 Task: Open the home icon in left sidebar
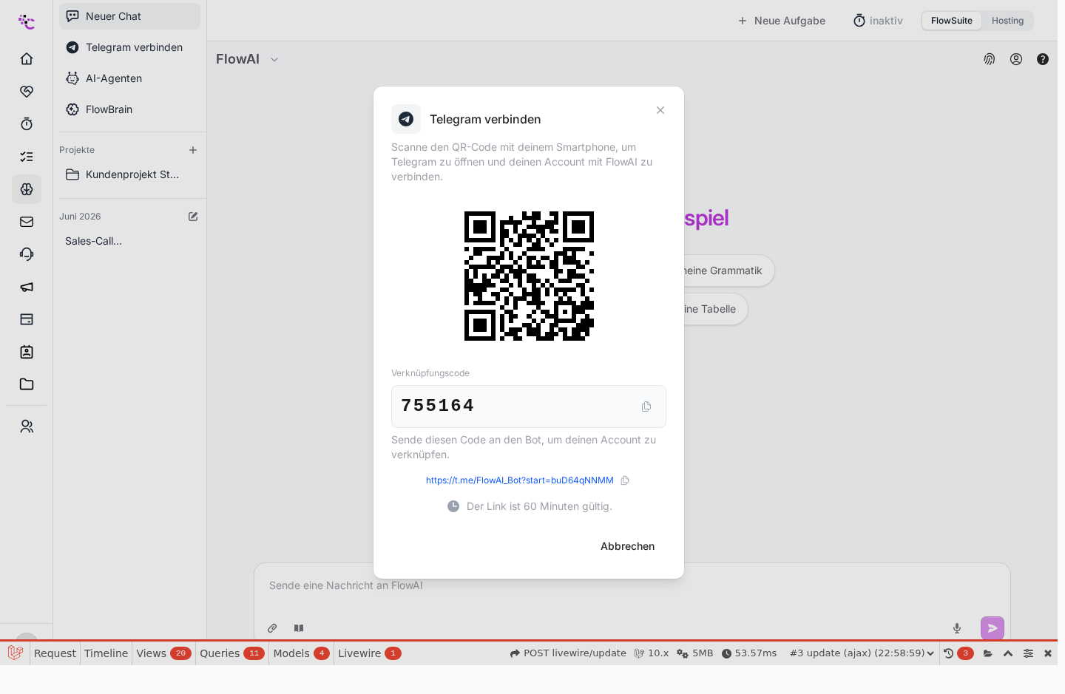click(x=27, y=59)
